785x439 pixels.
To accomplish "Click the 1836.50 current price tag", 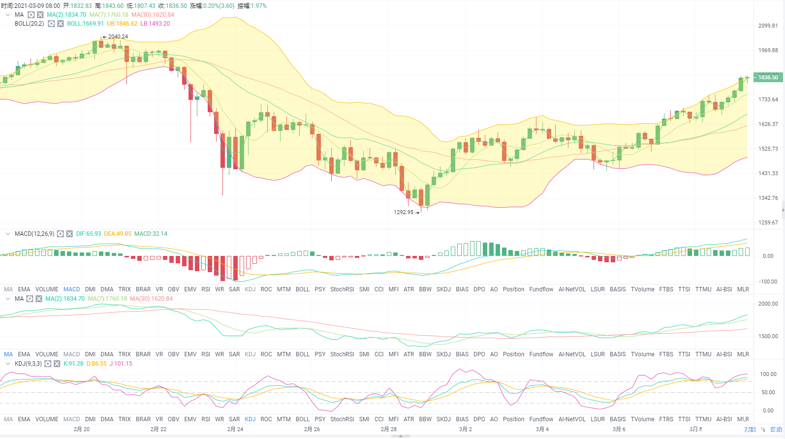I will pyautogui.click(x=768, y=77).
